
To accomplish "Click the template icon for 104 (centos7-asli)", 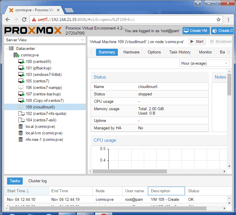I will pos(21,120).
